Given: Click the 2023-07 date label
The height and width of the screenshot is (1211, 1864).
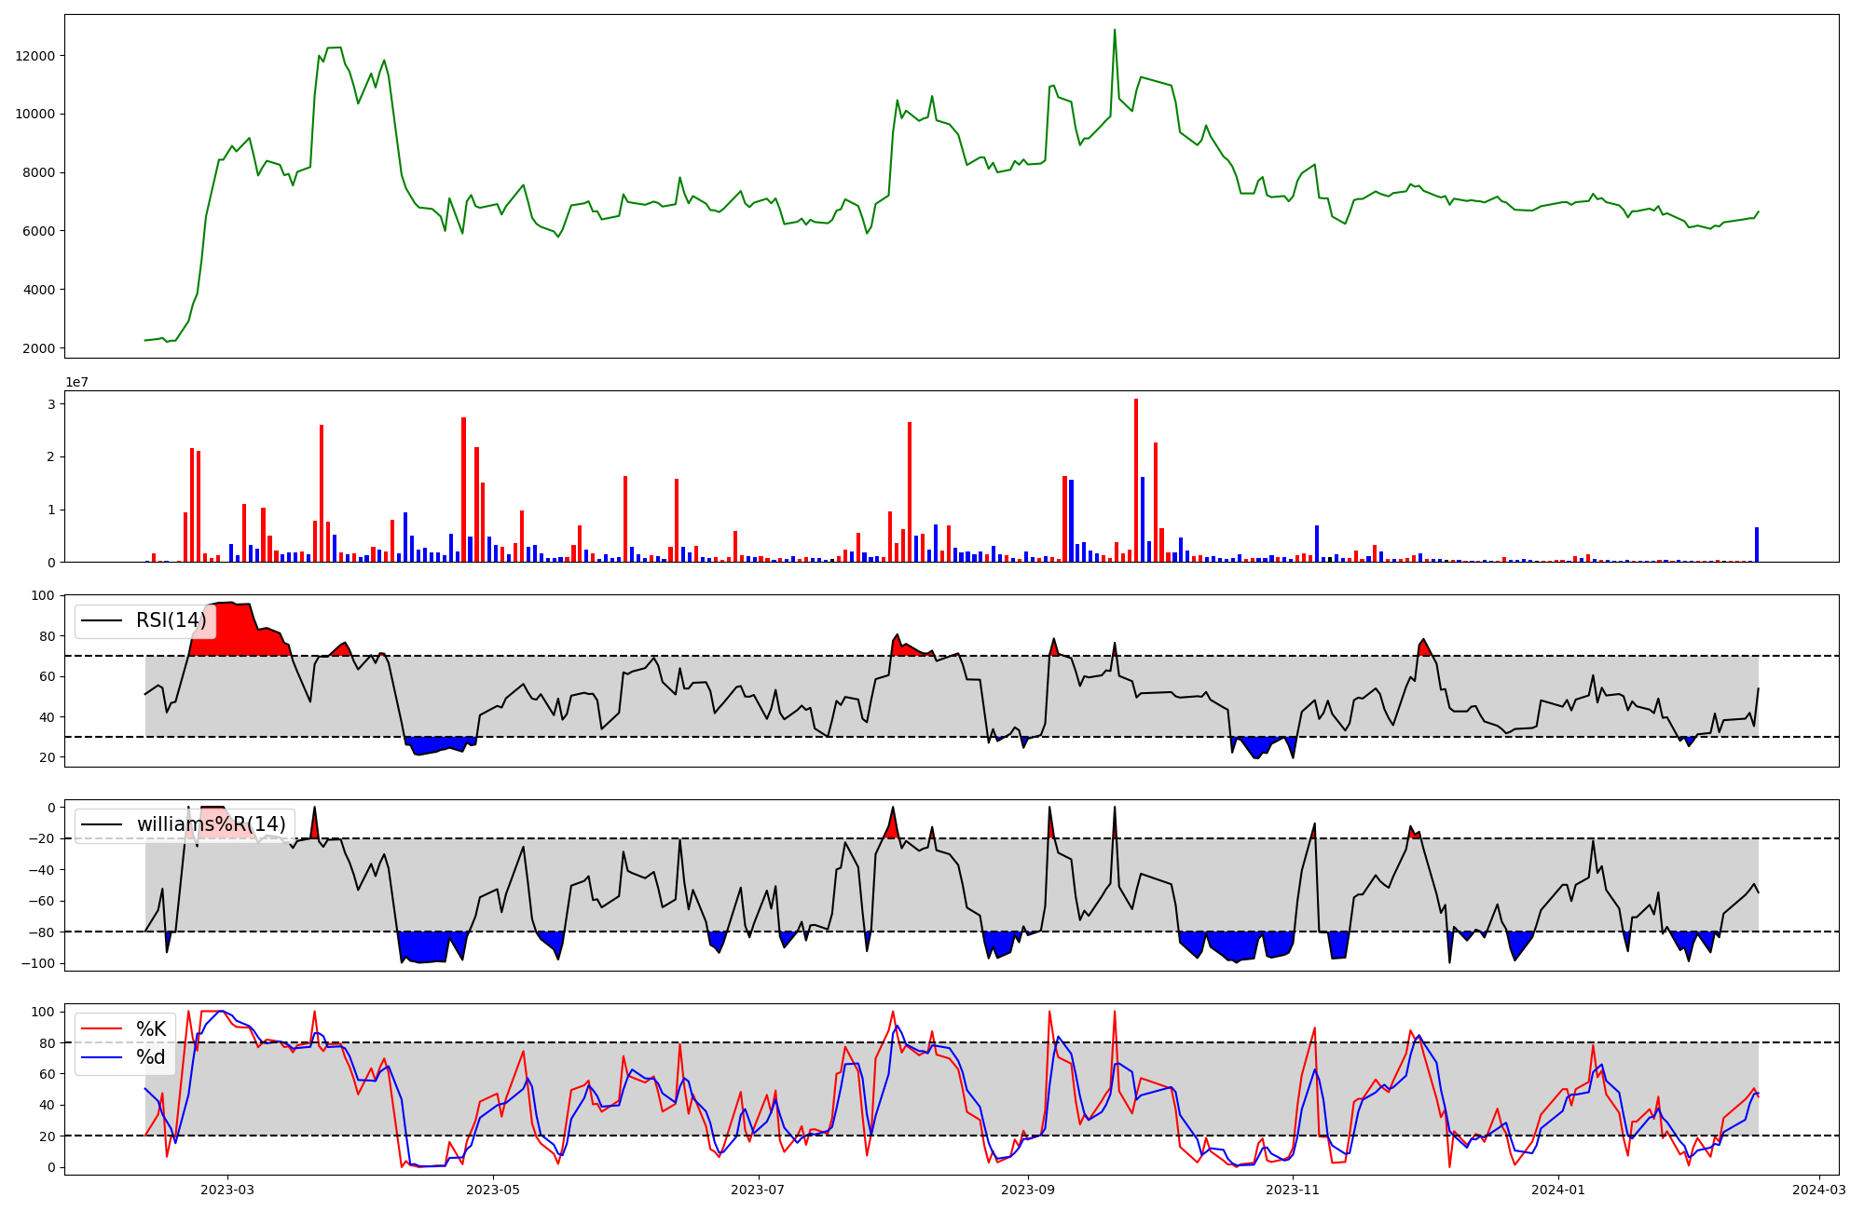Looking at the screenshot, I should pyautogui.click(x=759, y=1190).
